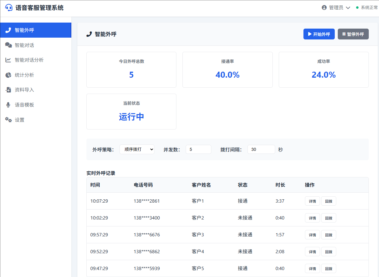Screen dimensions: 379x277
Task: Open the 外呼策略 顺序拨打 dropdown
Action: [137, 149]
